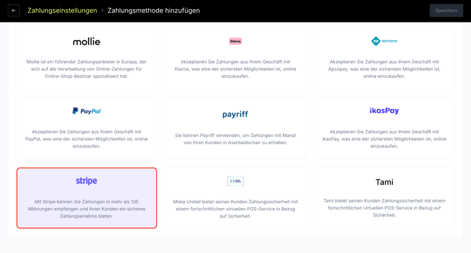
Task: Click the 'Zahlungsmethode hinzufügen' breadcrumb title
Action: coord(153,11)
